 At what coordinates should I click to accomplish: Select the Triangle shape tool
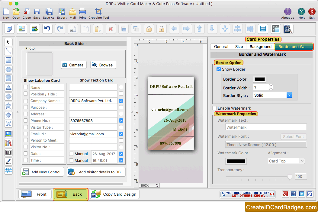click(8, 88)
